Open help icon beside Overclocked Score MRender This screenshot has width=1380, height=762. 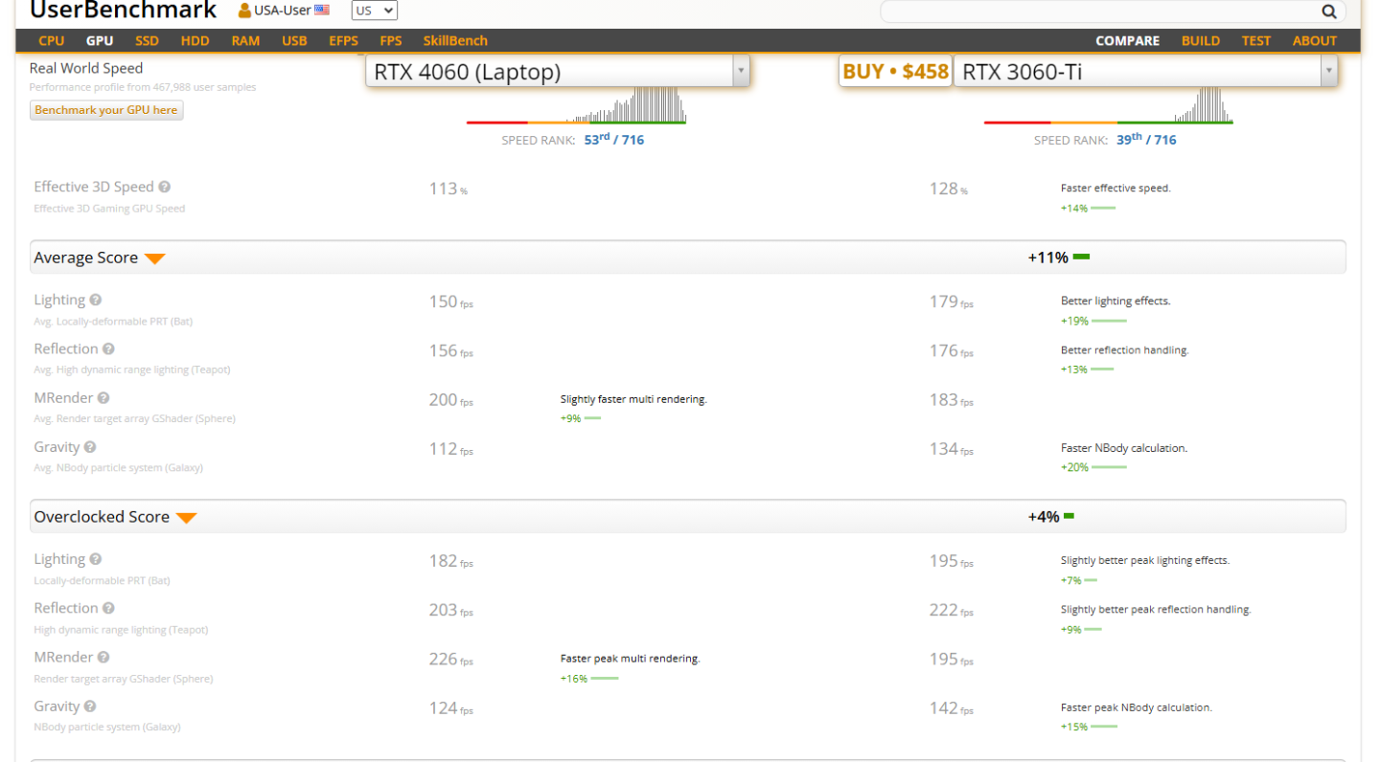(x=103, y=657)
